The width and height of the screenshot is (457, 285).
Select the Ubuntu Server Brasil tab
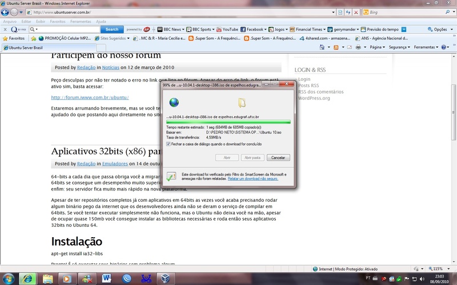point(49,47)
